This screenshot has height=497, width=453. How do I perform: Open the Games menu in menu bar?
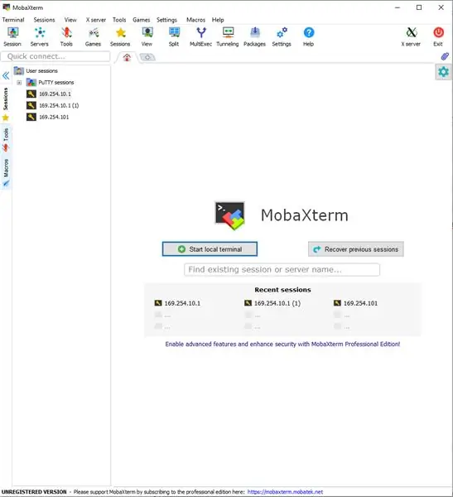[142, 20]
